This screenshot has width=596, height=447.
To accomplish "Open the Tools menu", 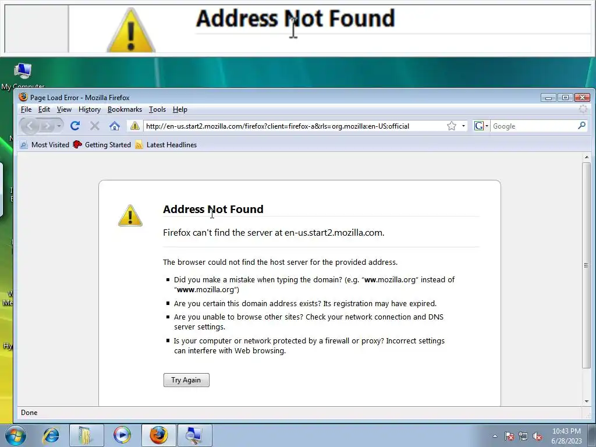I will (x=157, y=109).
